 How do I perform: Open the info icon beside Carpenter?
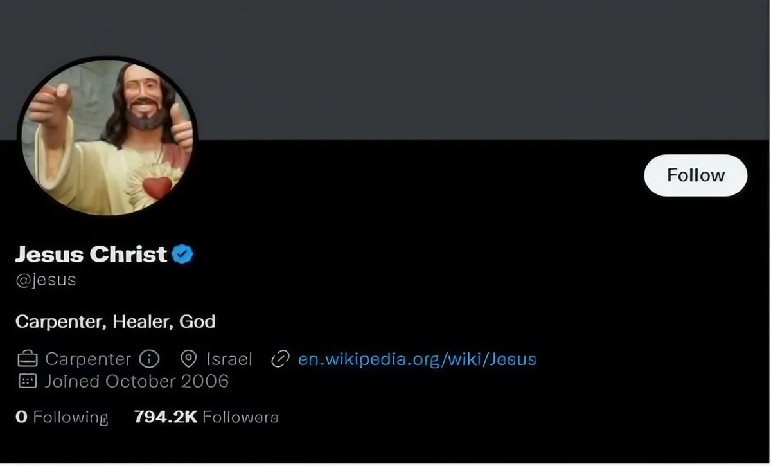point(149,359)
